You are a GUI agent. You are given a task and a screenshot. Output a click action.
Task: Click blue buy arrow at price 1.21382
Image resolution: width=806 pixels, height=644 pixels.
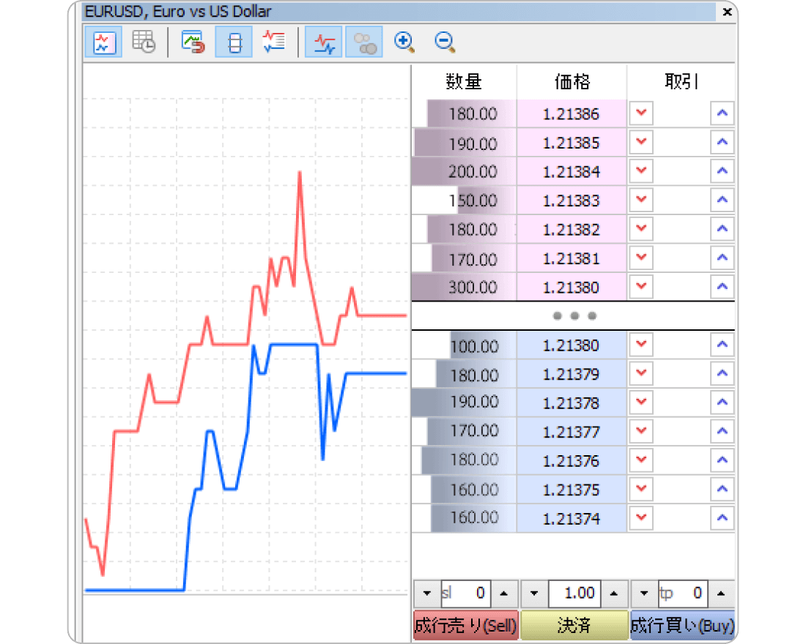coord(722,228)
